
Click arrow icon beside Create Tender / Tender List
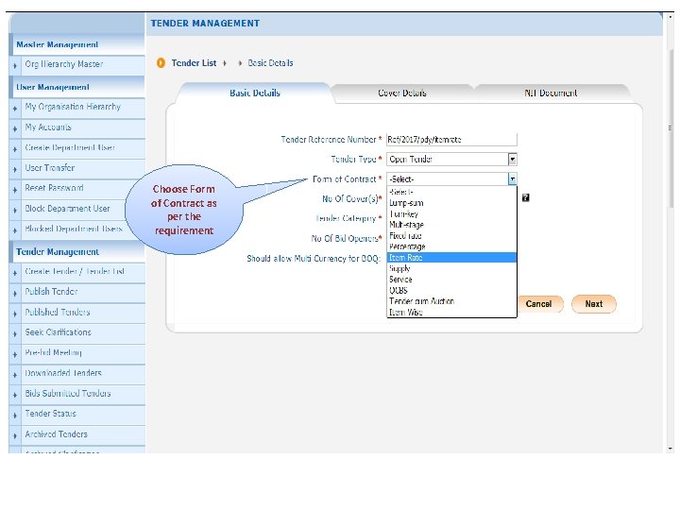(15, 273)
